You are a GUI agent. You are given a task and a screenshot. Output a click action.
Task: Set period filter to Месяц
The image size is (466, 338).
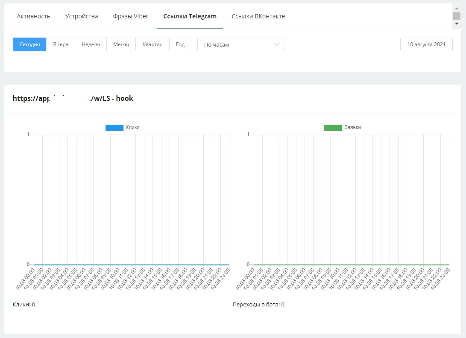tap(121, 44)
